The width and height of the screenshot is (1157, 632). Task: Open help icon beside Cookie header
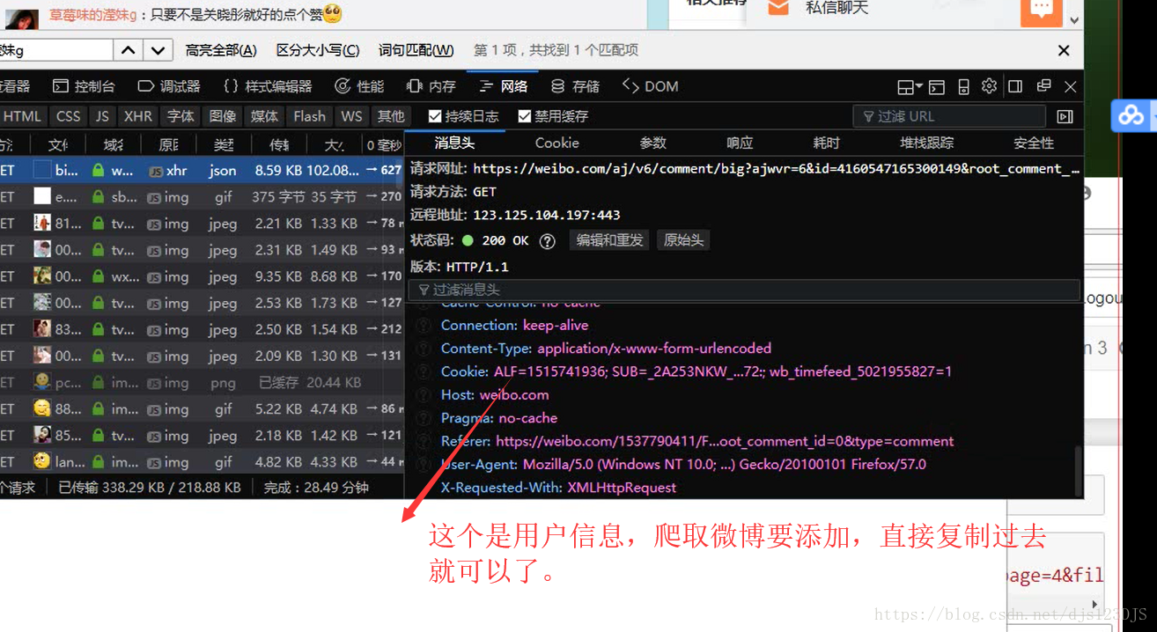click(423, 372)
